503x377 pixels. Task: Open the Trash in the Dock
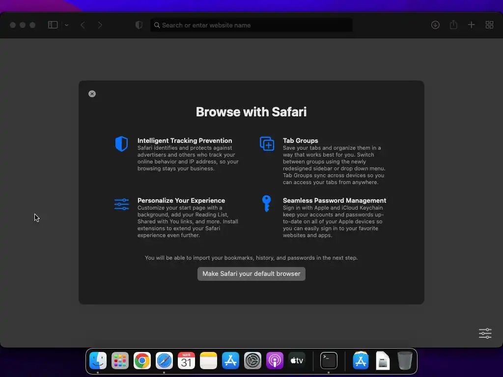pyautogui.click(x=405, y=361)
